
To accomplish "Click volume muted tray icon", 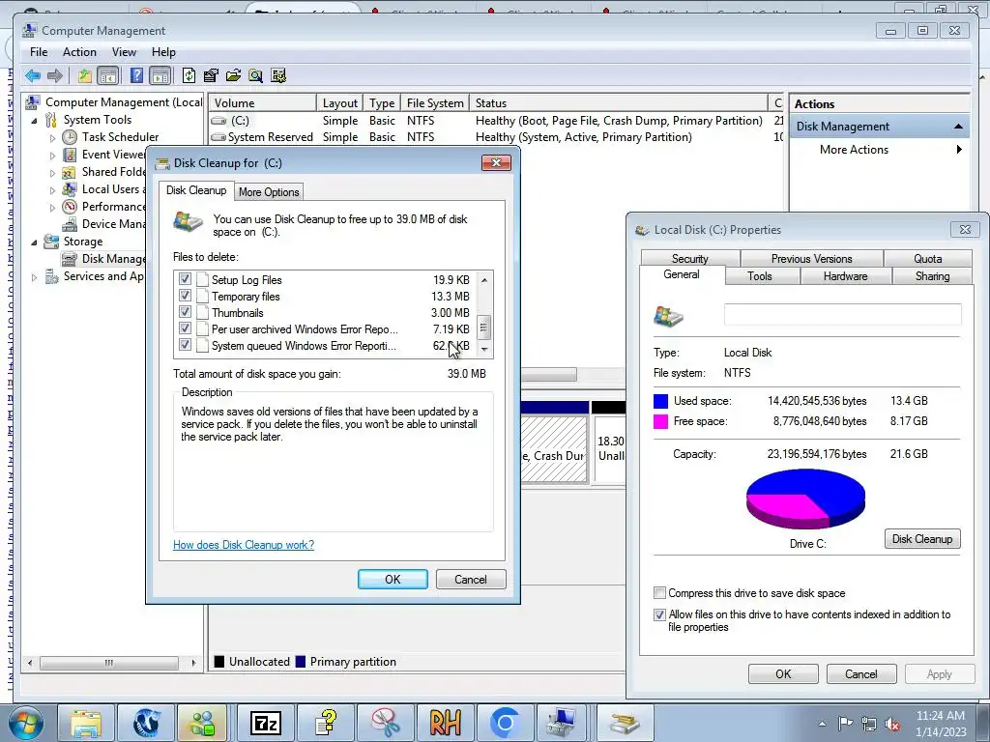I will pyautogui.click(x=892, y=725).
